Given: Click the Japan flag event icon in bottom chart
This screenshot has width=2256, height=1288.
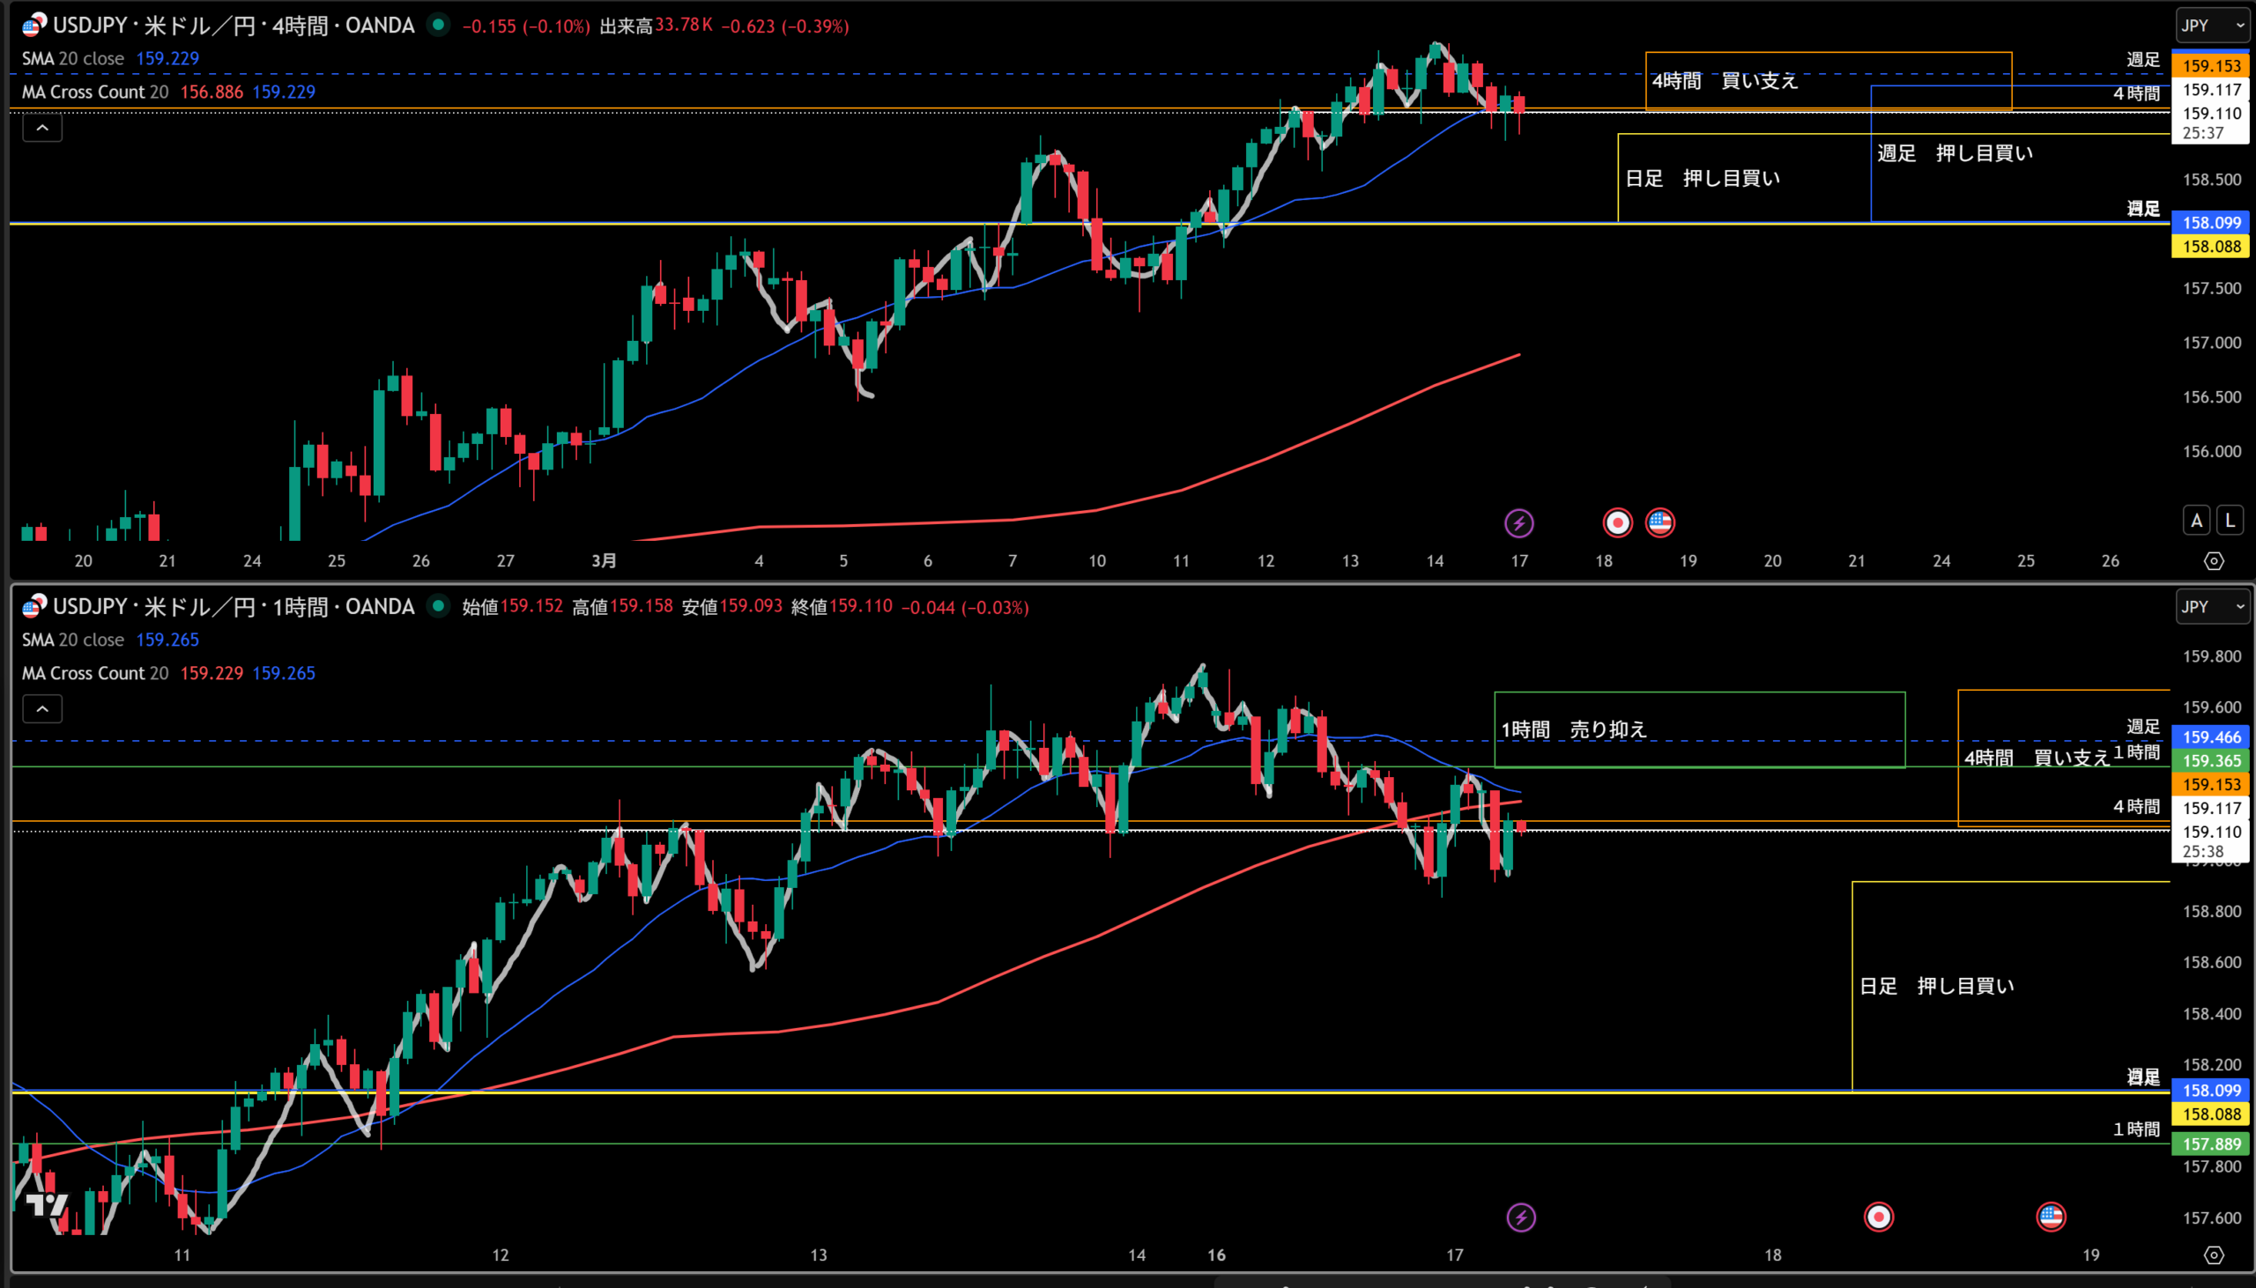Looking at the screenshot, I should coord(1878,1218).
